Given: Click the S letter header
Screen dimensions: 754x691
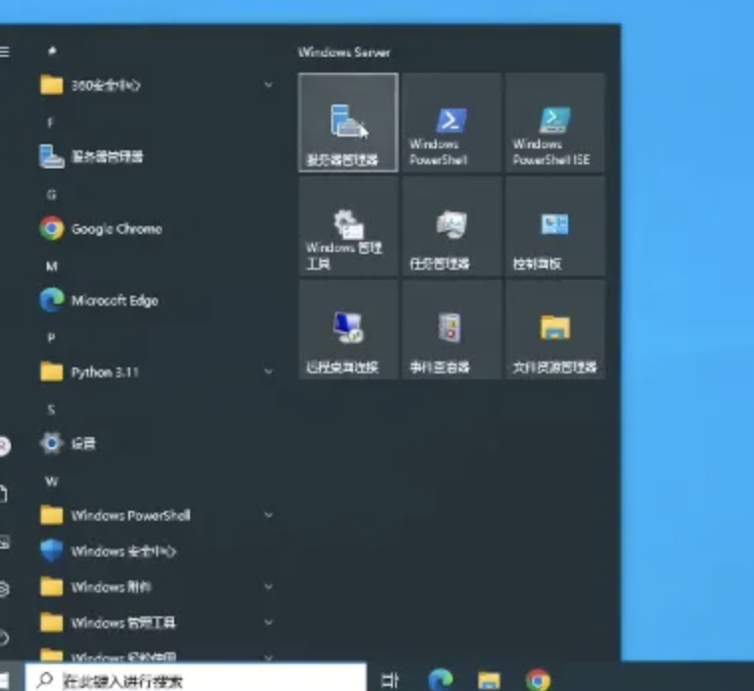Looking at the screenshot, I should click(x=51, y=409).
